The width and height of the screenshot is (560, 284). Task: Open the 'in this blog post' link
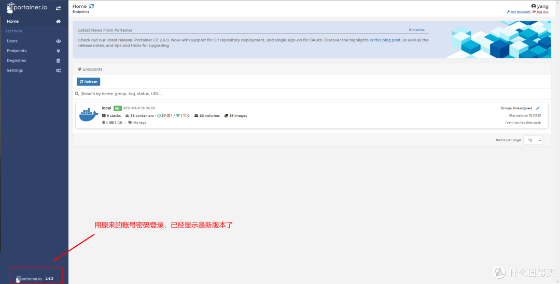point(385,40)
